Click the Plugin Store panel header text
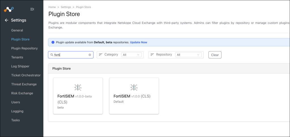This screenshot has height=137, width=290. pos(61,69)
